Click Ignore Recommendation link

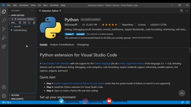coord(142,38)
